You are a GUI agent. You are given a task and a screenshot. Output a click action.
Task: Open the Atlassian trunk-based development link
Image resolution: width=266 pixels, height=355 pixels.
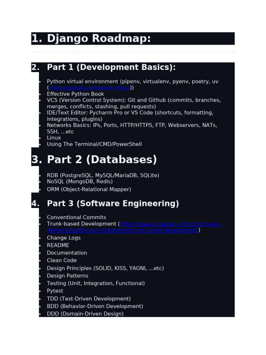pyautogui.click(x=134, y=227)
